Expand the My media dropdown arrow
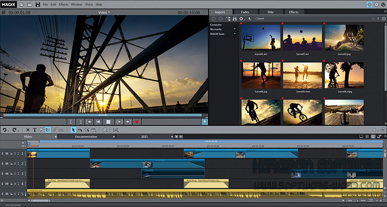This screenshot has width=387, height=207. click(x=235, y=29)
